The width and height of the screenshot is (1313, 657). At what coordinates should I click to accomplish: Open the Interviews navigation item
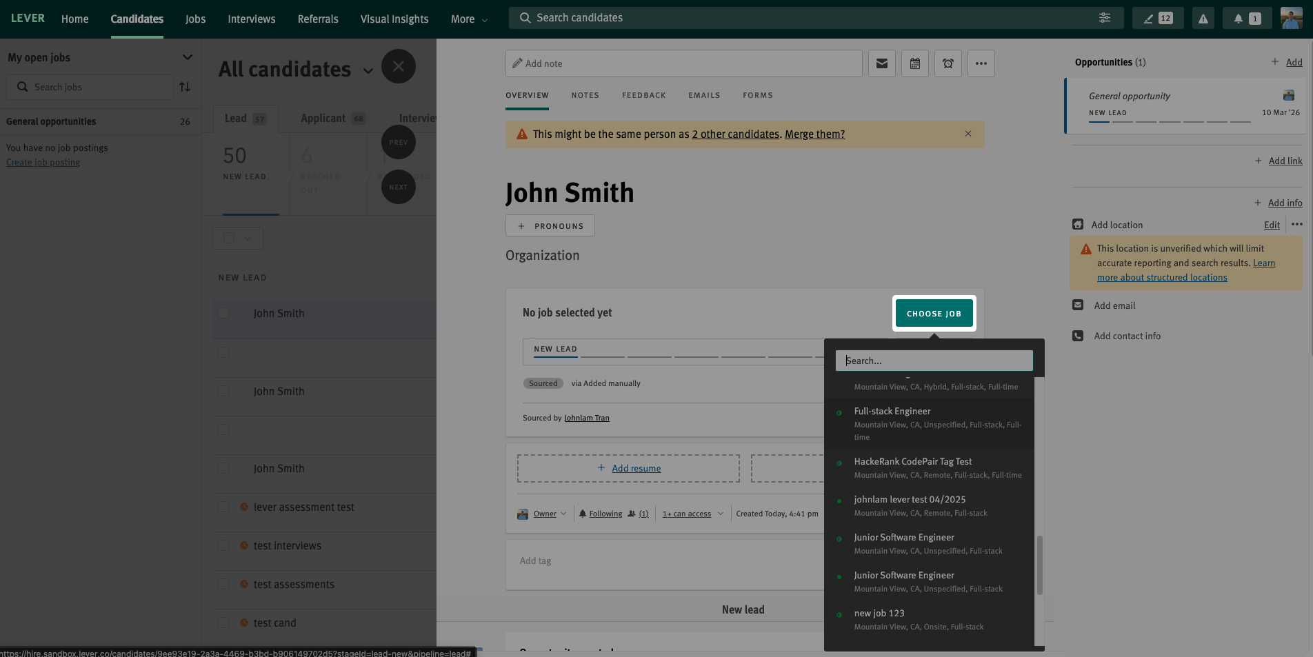pyautogui.click(x=251, y=19)
